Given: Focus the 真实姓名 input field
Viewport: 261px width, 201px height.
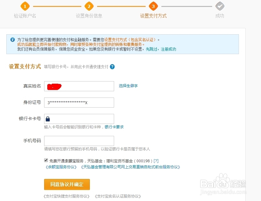Looking at the screenshot, I should tap(79, 86).
